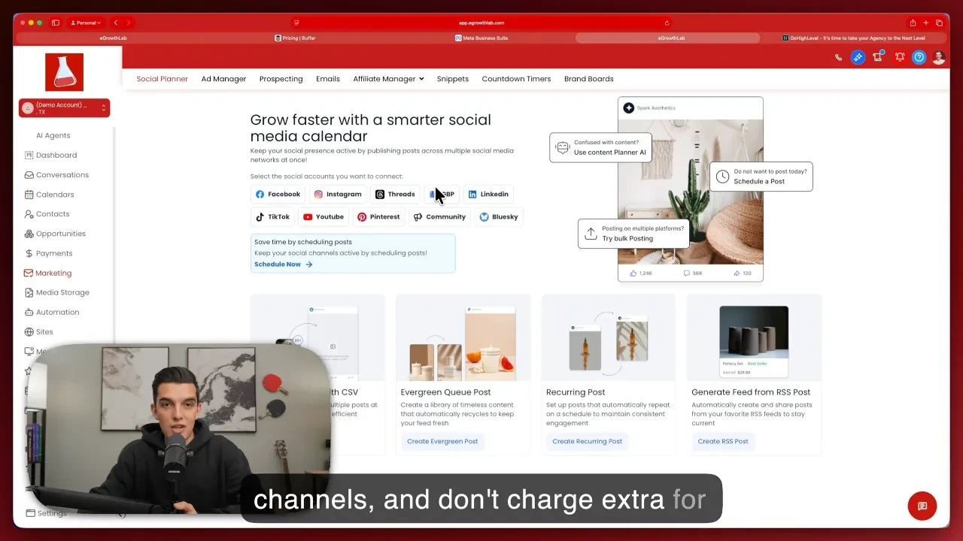Open the red chat widget button
Image resolution: width=963 pixels, height=541 pixels.
[922, 506]
